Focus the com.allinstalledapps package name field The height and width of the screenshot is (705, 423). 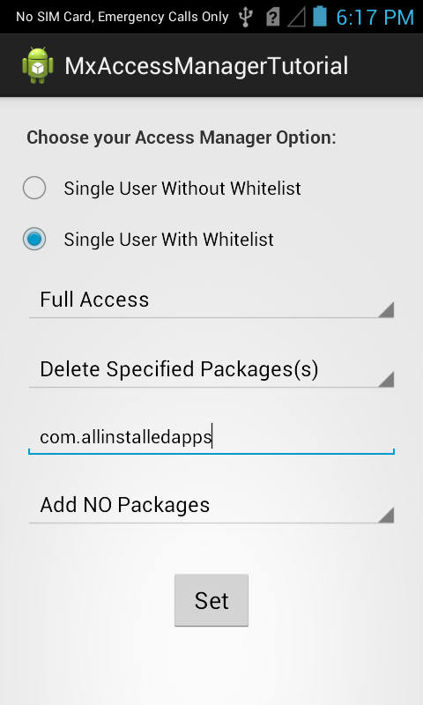tap(211, 437)
